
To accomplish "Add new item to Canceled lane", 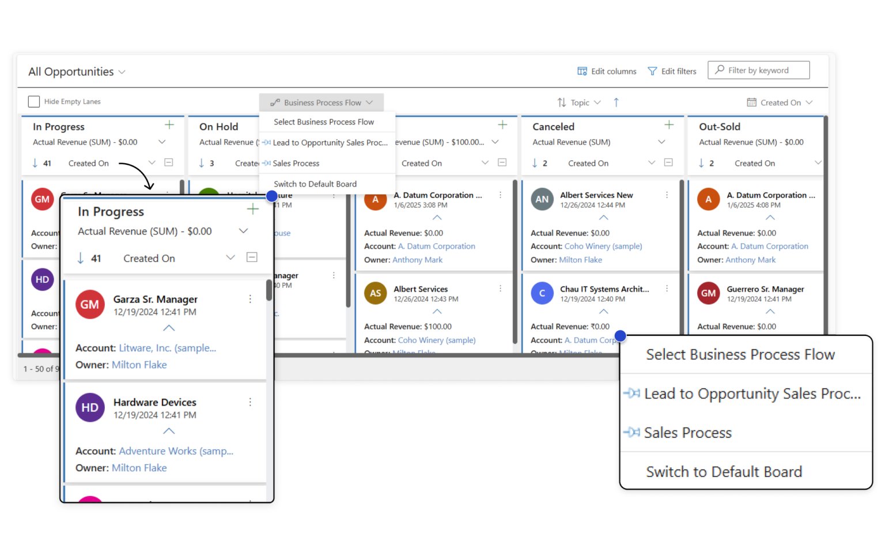I will 669,125.
